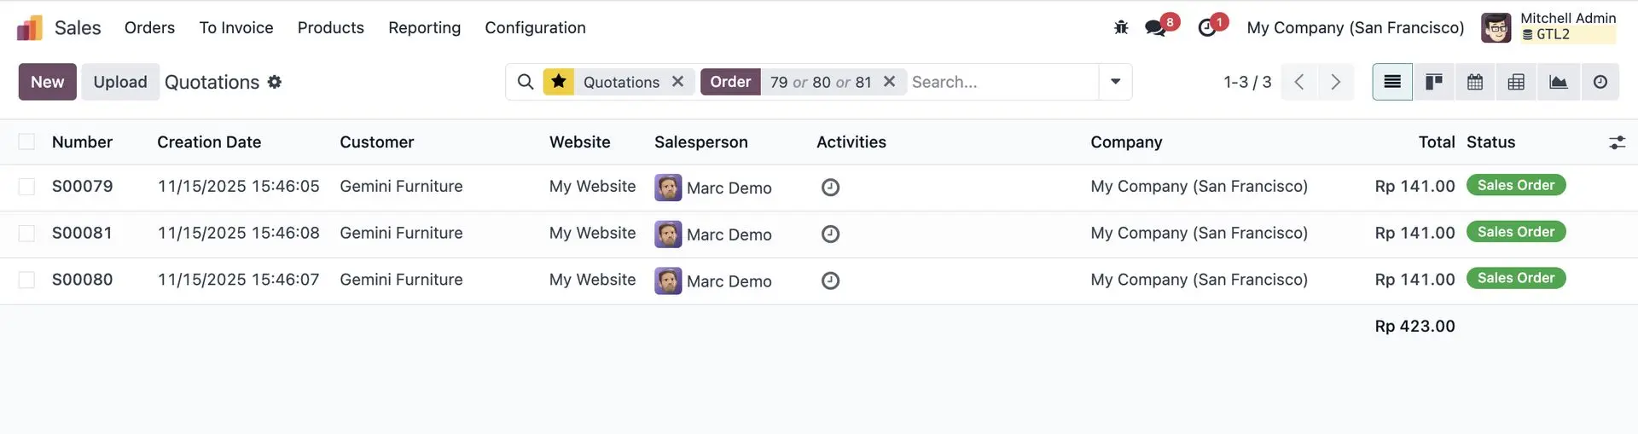
Task: Switch to Graph view
Action: [x=1558, y=82]
